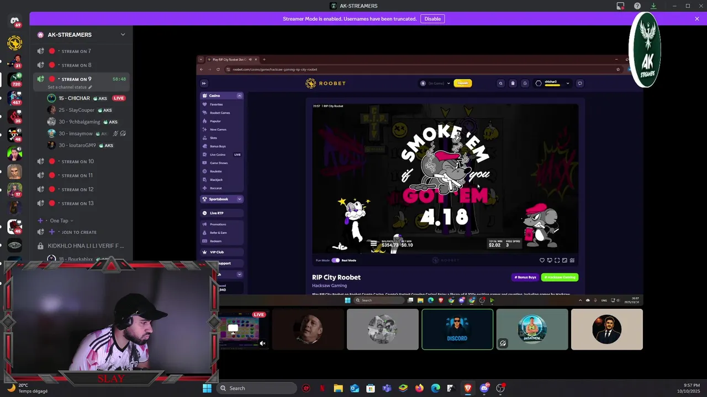Edit channel status pencil icon
The height and width of the screenshot is (397, 707).
(90, 87)
